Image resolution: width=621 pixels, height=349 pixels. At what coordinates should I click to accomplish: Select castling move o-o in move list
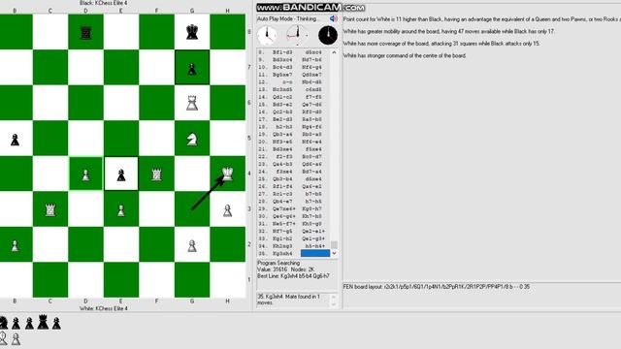[287, 81]
